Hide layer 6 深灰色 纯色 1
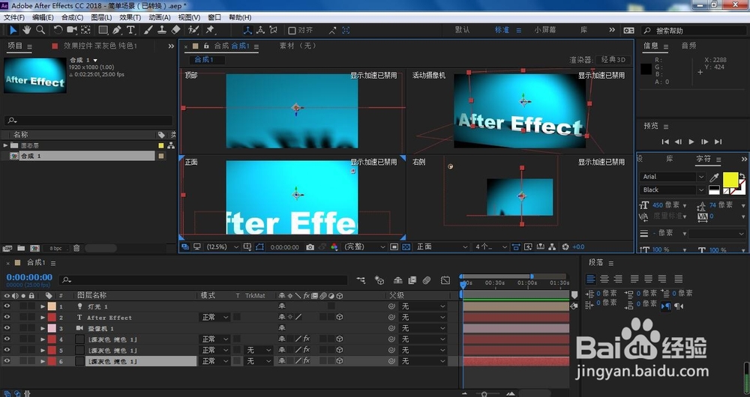Viewport: 750px width, 397px height. tap(7, 361)
